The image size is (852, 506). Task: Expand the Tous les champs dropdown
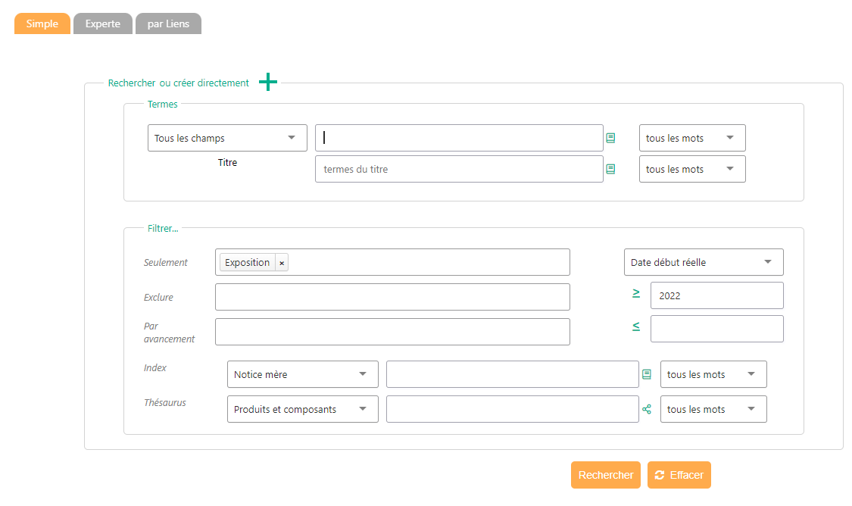227,138
